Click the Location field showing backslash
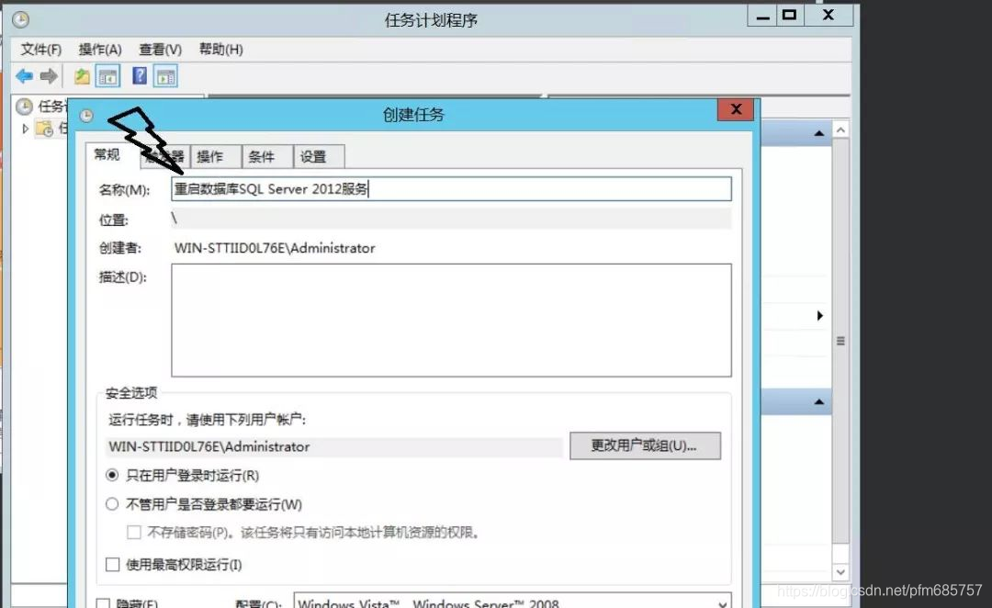The height and width of the screenshot is (608, 992). tap(451, 219)
